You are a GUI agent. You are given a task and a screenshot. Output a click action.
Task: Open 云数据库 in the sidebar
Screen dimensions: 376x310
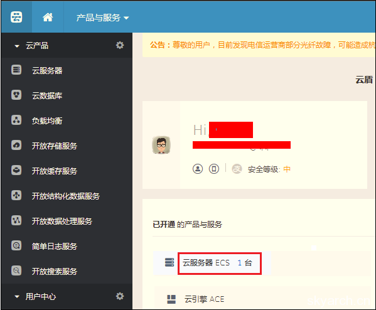(x=47, y=96)
